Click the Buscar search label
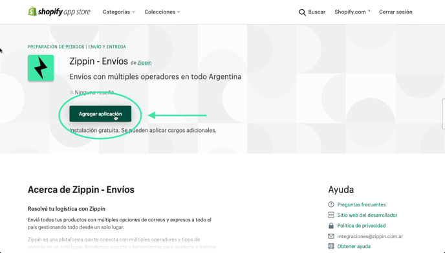This screenshot has height=253, width=445. (317, 12)
